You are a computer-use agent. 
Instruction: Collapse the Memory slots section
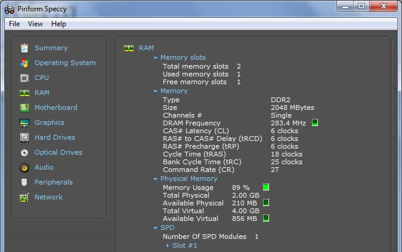[156, 58]
